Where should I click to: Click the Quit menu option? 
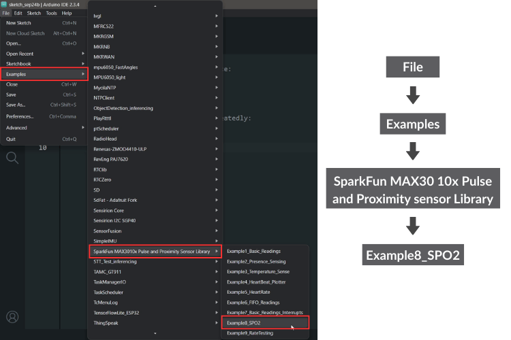tap(44, 139)
